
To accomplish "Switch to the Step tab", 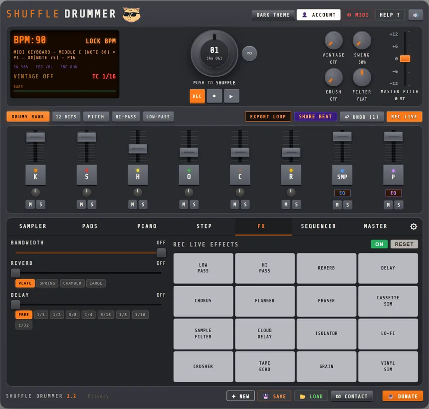I will coord(204,226).
